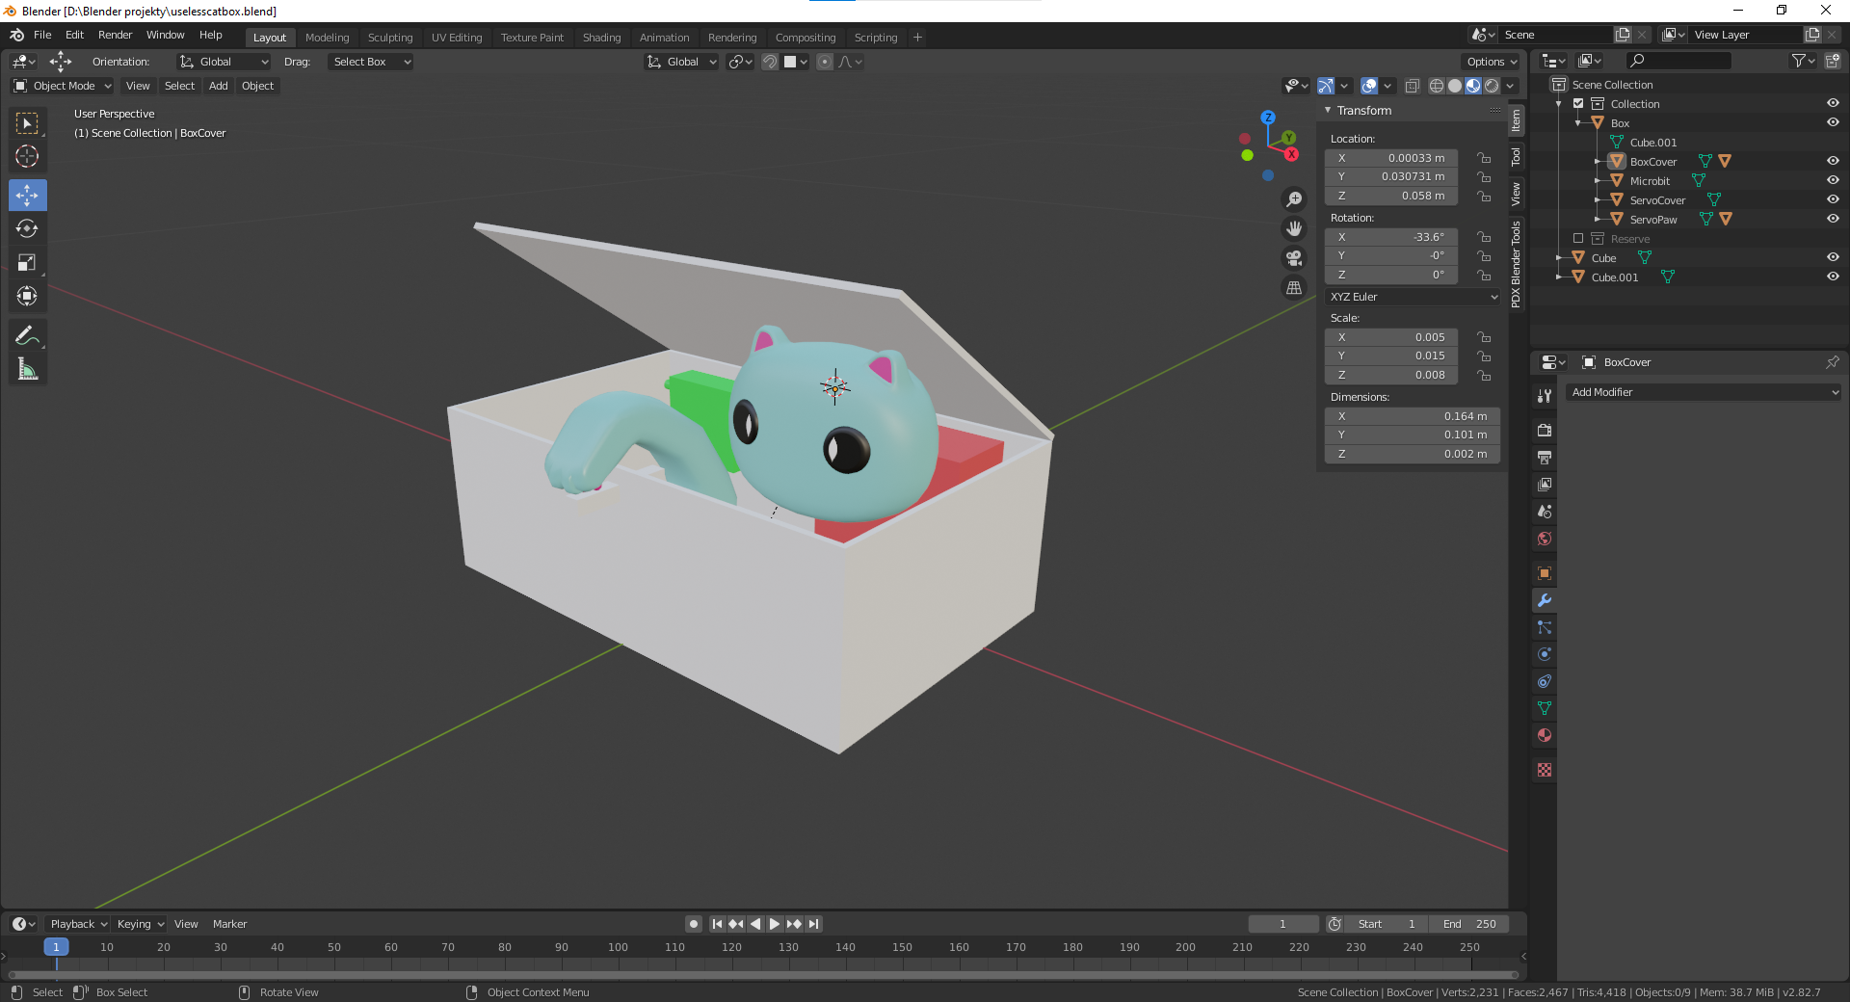Screen dimensions: 1850x1002
Task: Expand the Keying dropdown
Action: pos(141,924)
